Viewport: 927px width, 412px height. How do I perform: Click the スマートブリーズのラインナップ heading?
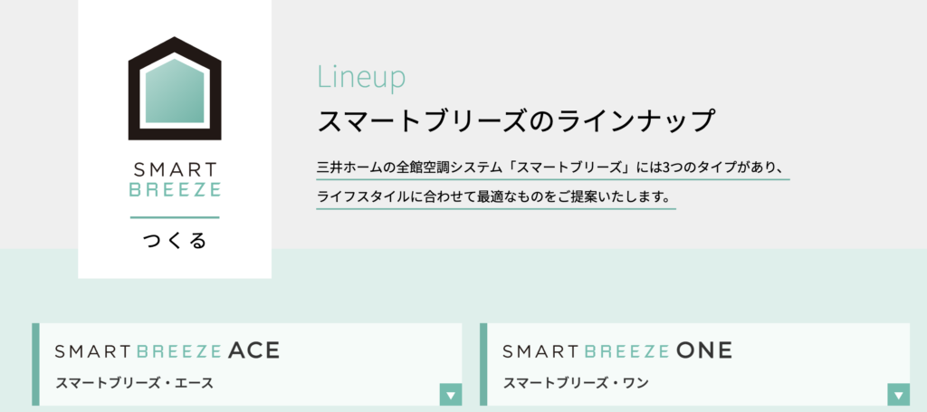click(x=517, y=120)
